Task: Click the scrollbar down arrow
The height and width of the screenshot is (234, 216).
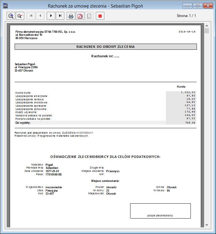Action: point(207,225)
